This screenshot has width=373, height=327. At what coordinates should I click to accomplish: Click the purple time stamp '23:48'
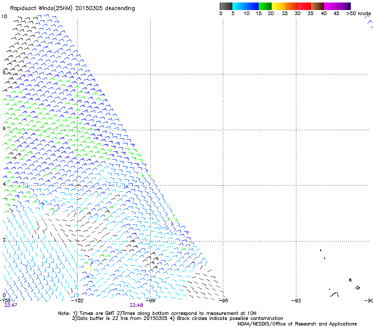tap(136, 305)
